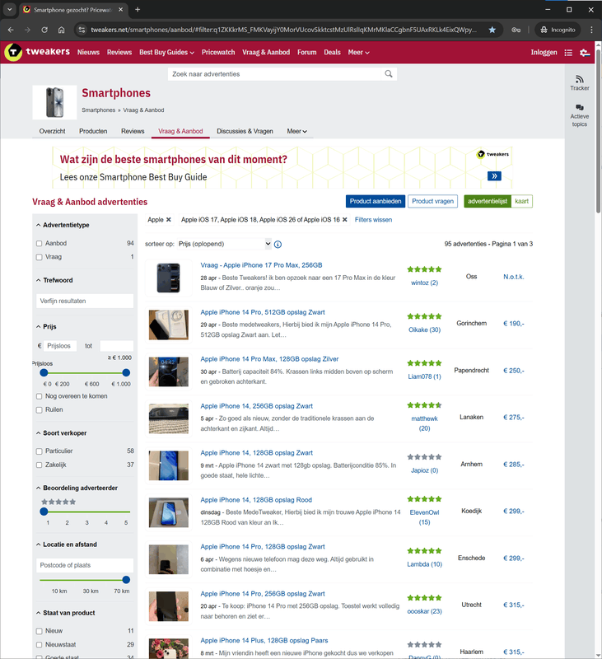Viewport: 602px width, 659px height.
Task: Open the iPhone 14 Pro Max Zilver listing
Action: click(269, 359)
